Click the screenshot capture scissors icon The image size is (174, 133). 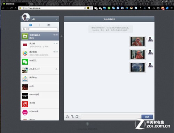[72, 117]
